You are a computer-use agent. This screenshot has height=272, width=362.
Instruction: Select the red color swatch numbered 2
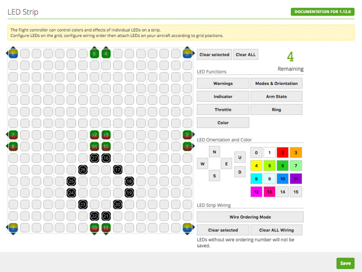282,152
